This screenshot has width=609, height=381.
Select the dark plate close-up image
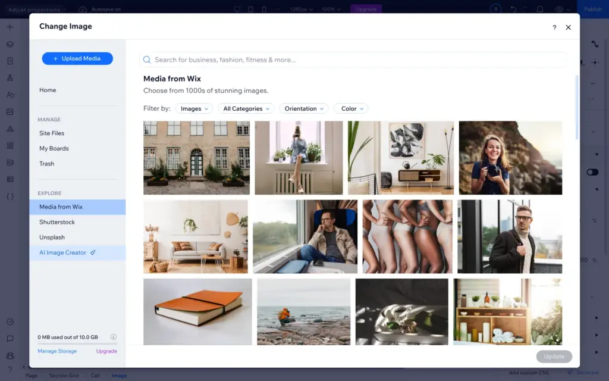coord(401,312)
